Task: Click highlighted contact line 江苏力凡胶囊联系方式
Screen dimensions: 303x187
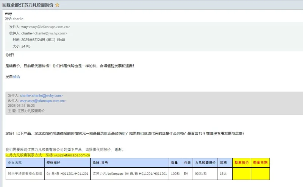Action: click(x=48, y=155)
